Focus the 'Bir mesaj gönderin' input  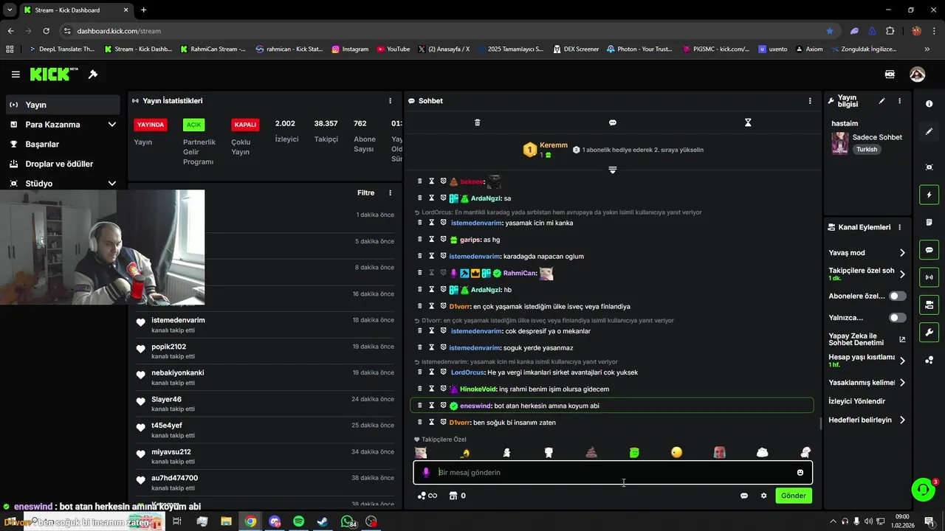click(x=613, y=473)
